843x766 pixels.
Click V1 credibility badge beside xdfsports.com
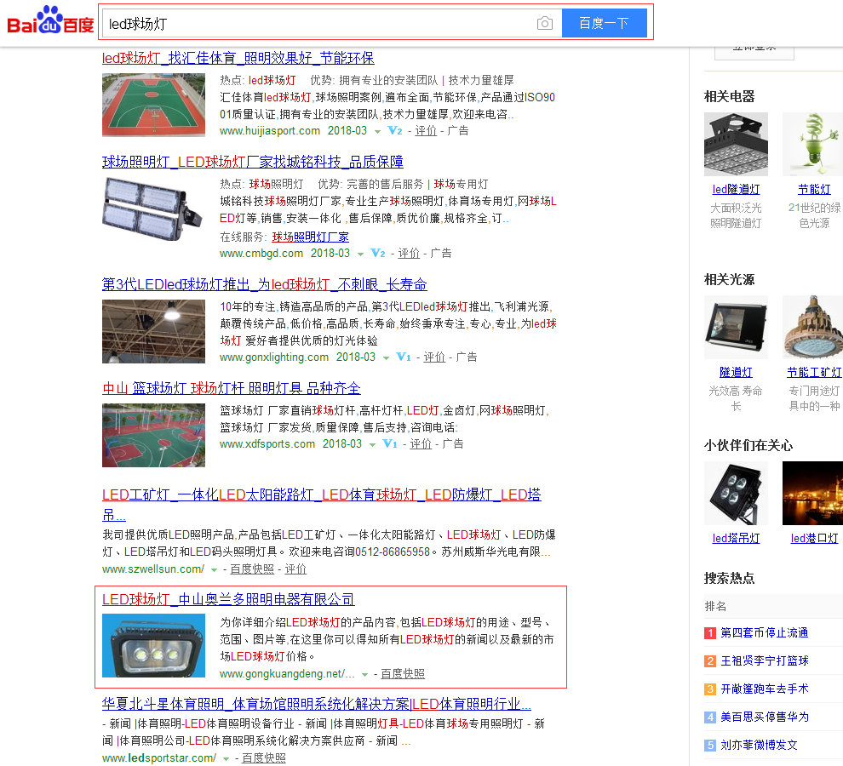point(389,444)
